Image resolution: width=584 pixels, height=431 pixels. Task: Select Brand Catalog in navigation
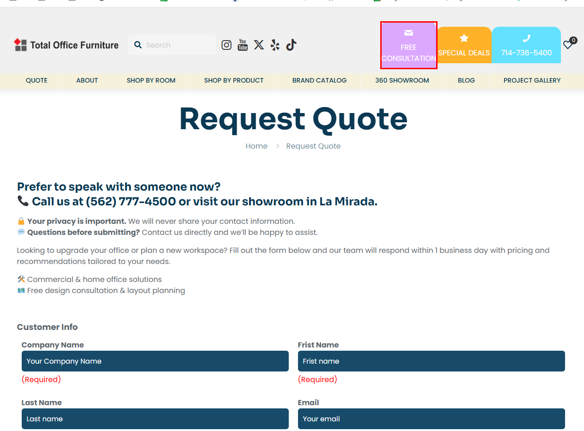(x=319, y=80)
